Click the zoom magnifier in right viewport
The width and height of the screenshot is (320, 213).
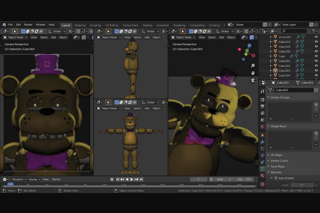(253, 65)
